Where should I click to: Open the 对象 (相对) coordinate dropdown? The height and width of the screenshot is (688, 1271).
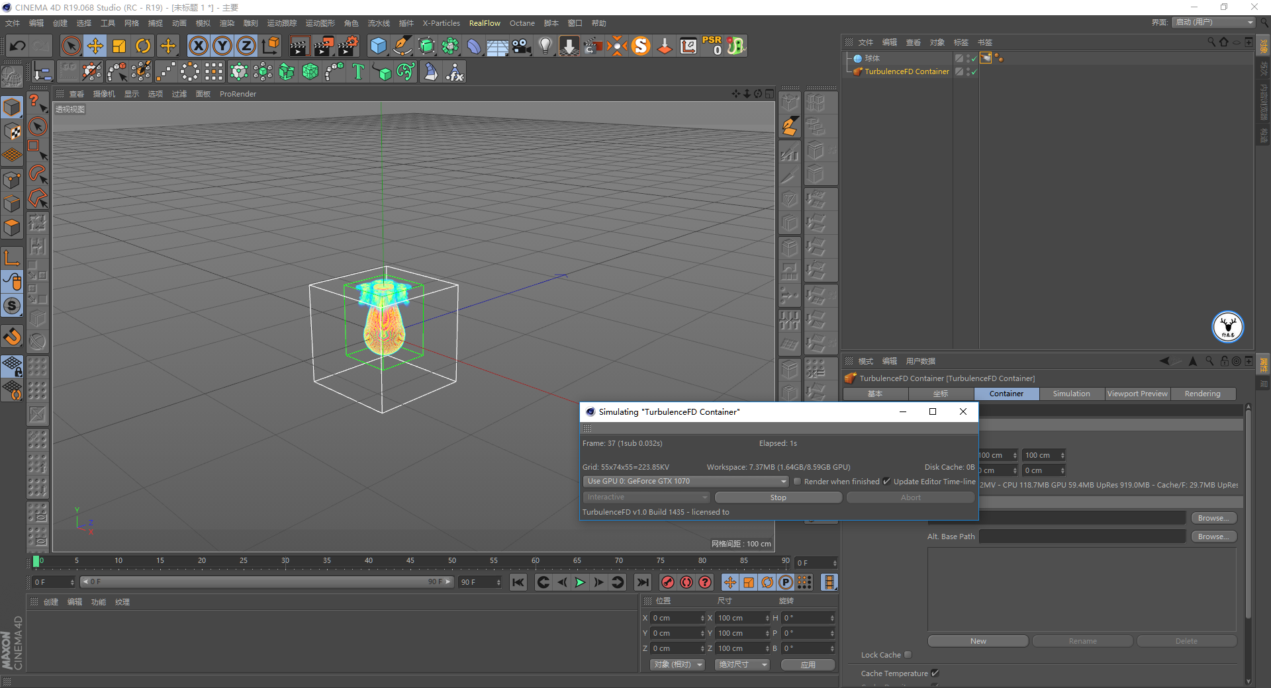(677, 664)
